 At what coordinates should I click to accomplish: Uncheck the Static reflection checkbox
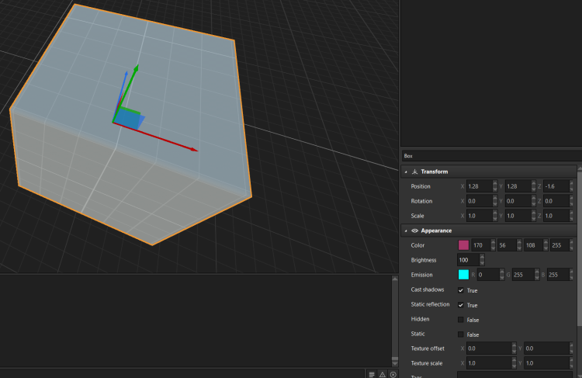click(x=461, y=305)
